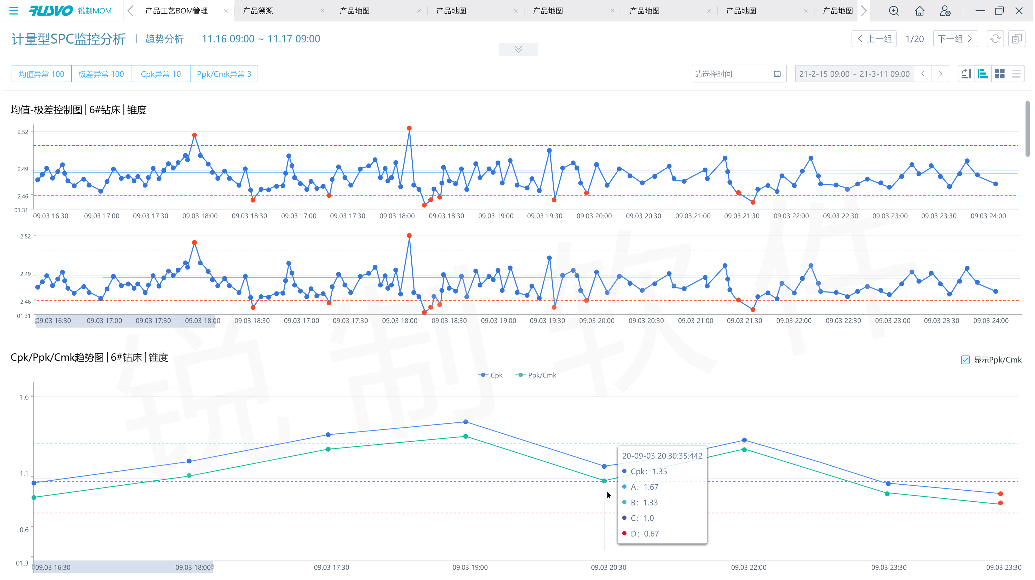Toggle the Ppk/Cmk legend series
The height and width of the screenshot is (580, 1035).
point(536,375)
